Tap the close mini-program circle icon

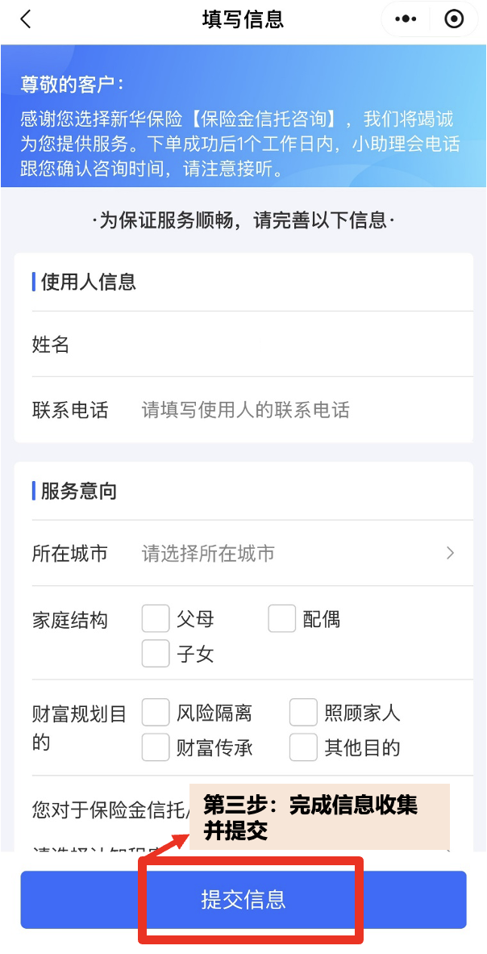454,19
